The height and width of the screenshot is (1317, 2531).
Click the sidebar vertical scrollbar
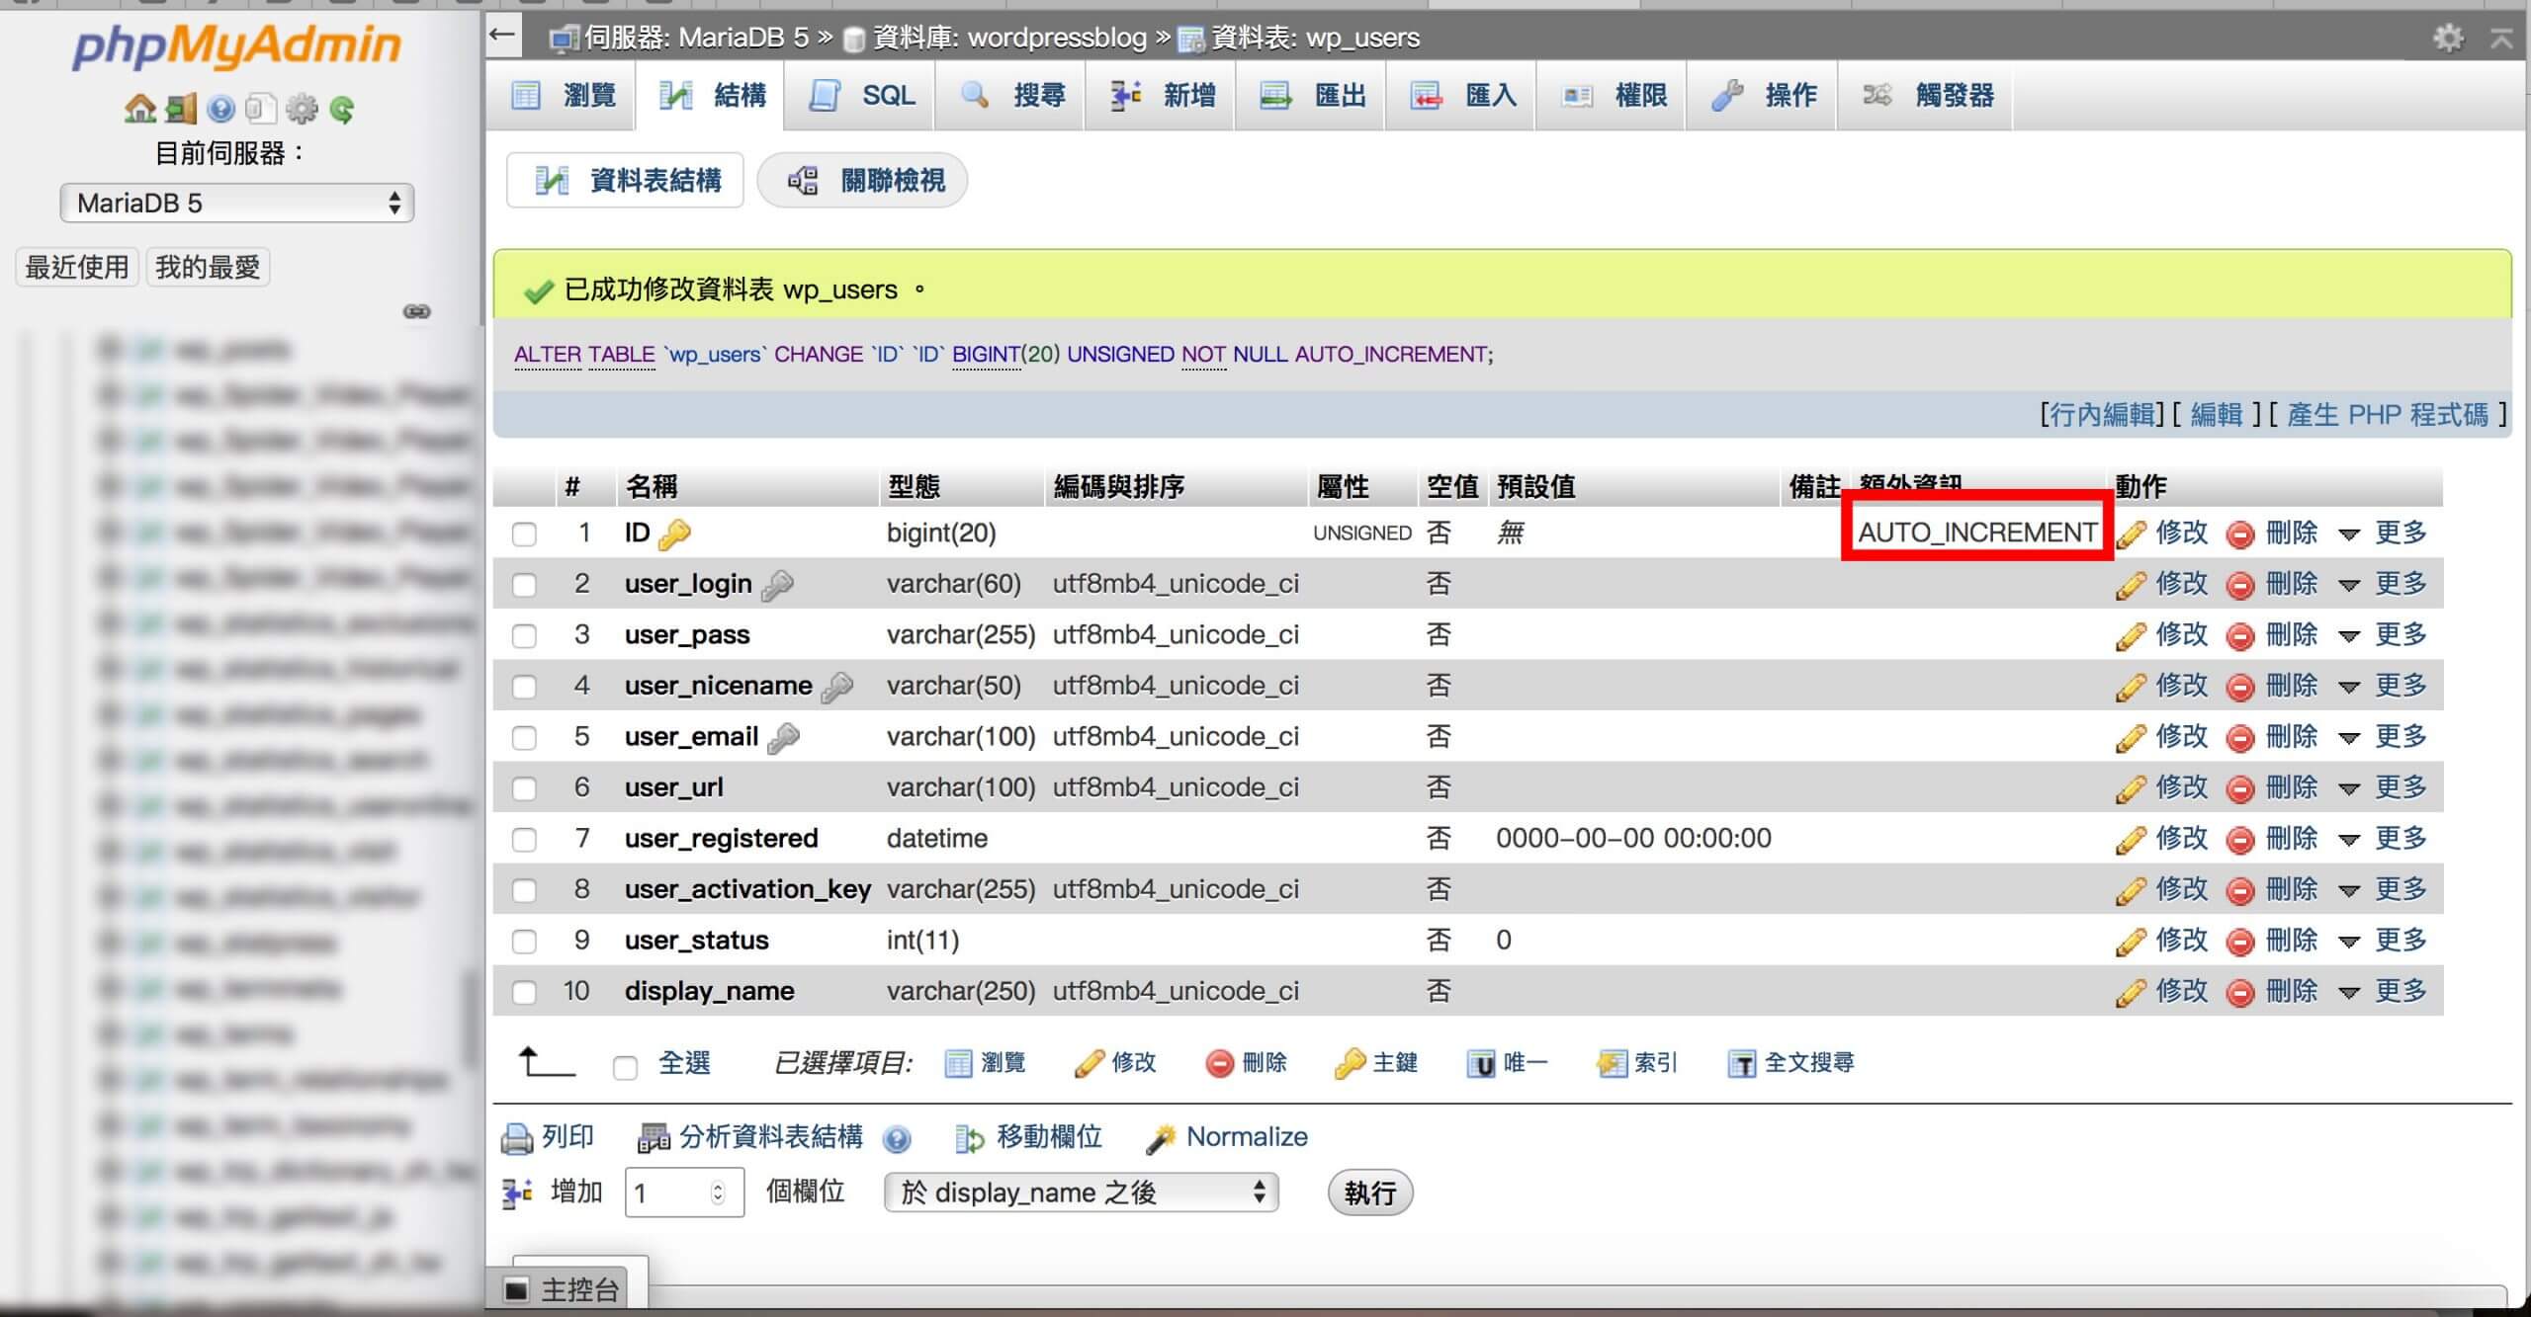coord(471,1018)
